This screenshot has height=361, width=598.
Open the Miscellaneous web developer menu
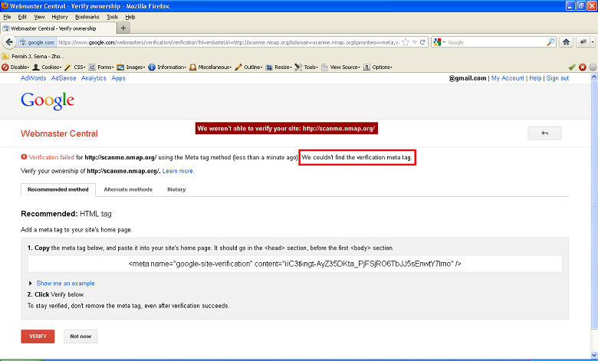point(211,67)
